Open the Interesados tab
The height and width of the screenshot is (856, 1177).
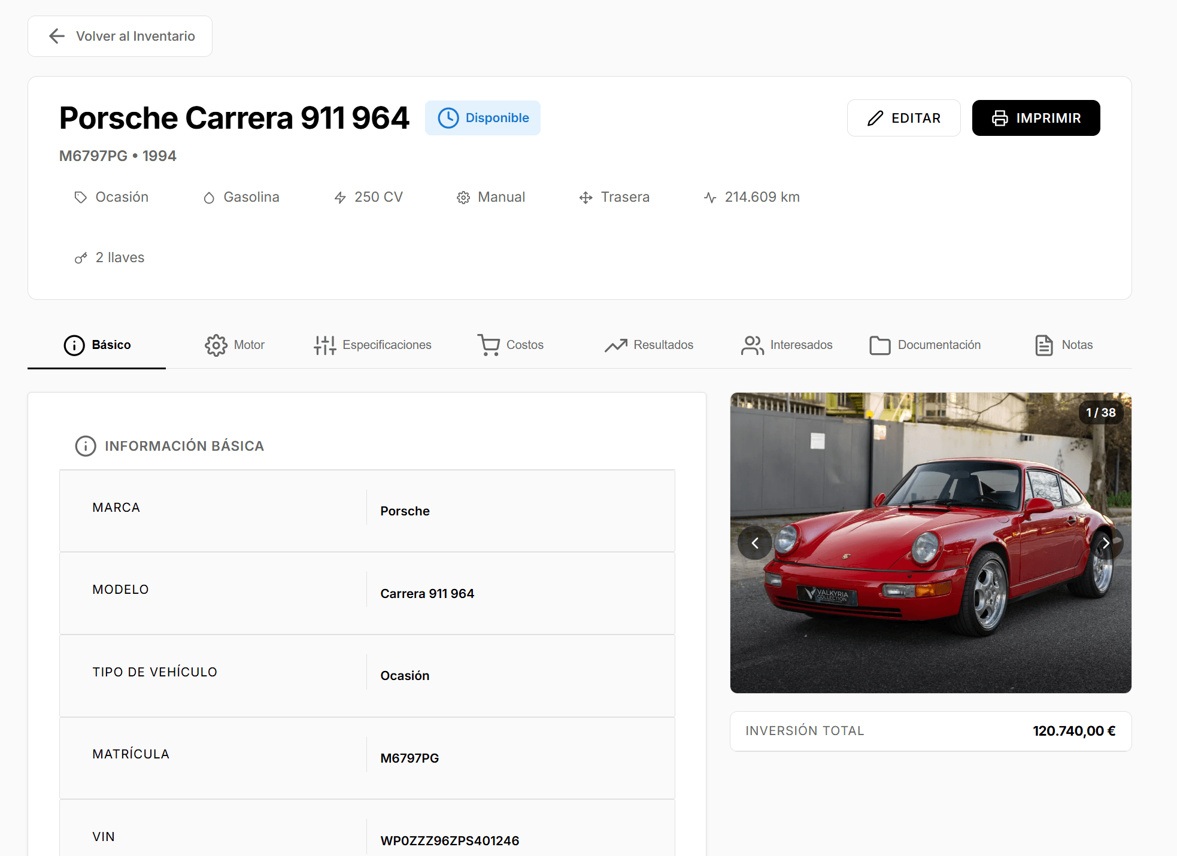tap(787, 345)
